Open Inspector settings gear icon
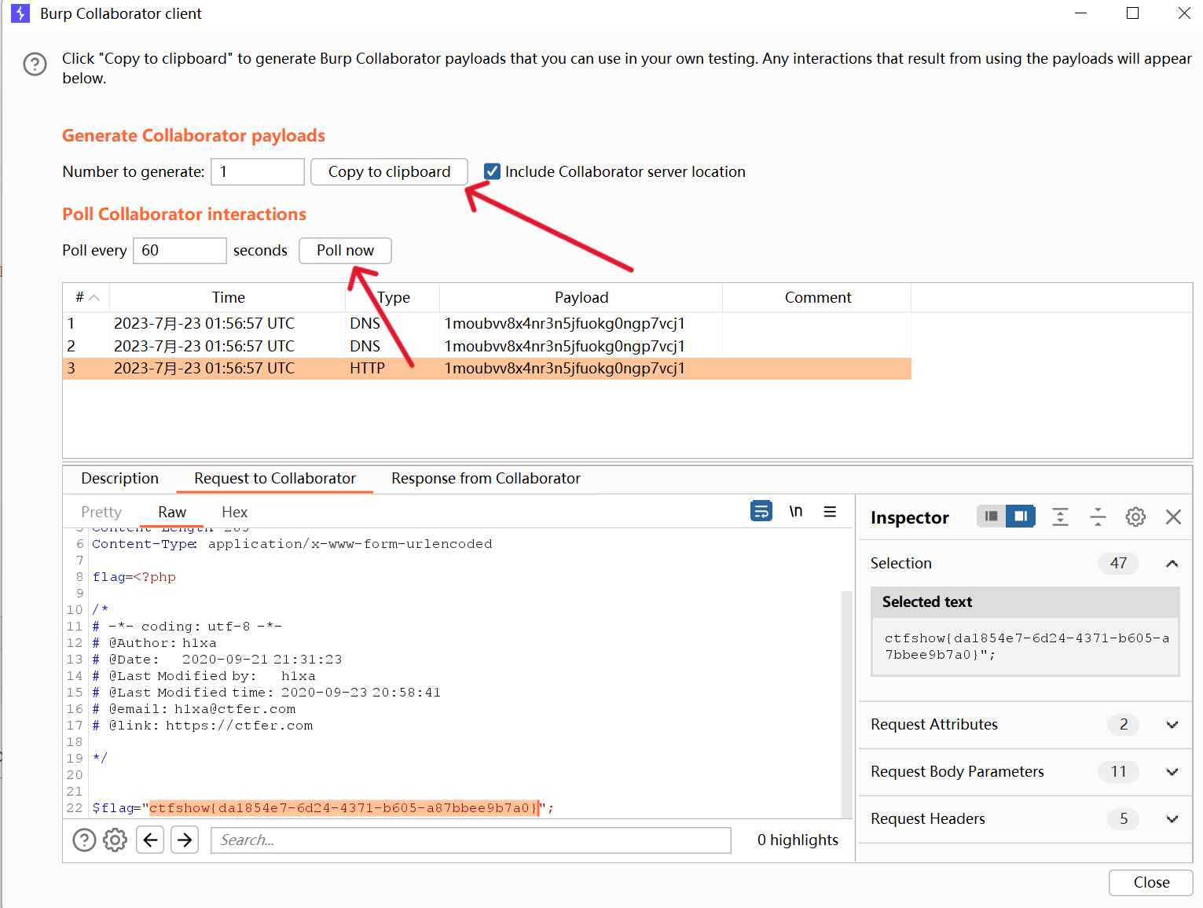 coord(1135,516)
